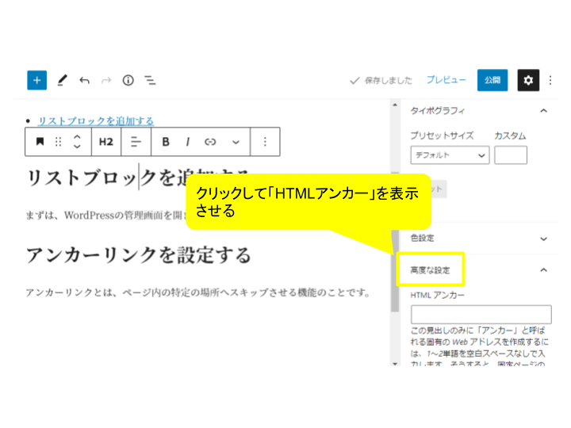This screenshot has width=571, height=428.
Task: Click the redo arrow icon
Action: [106, 80]
